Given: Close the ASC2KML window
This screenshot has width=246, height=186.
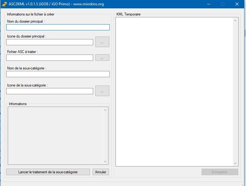Looking at the screenshot, I should [237, 4].
